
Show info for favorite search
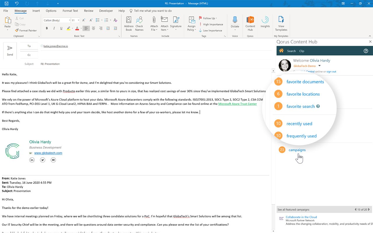pyautogui.click(x=318, y=106)
